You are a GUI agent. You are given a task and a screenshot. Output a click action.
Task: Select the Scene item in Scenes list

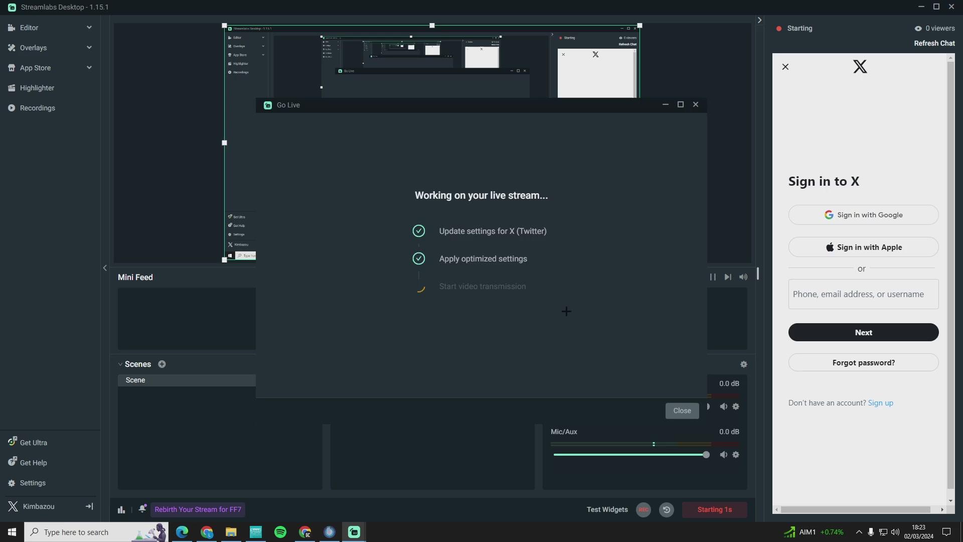187,380
